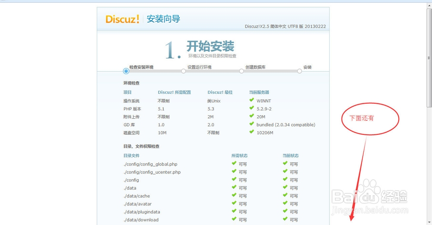Screen dimensions: 432x225
Task: Click the Discuz! logo
Action: point(122,19)
